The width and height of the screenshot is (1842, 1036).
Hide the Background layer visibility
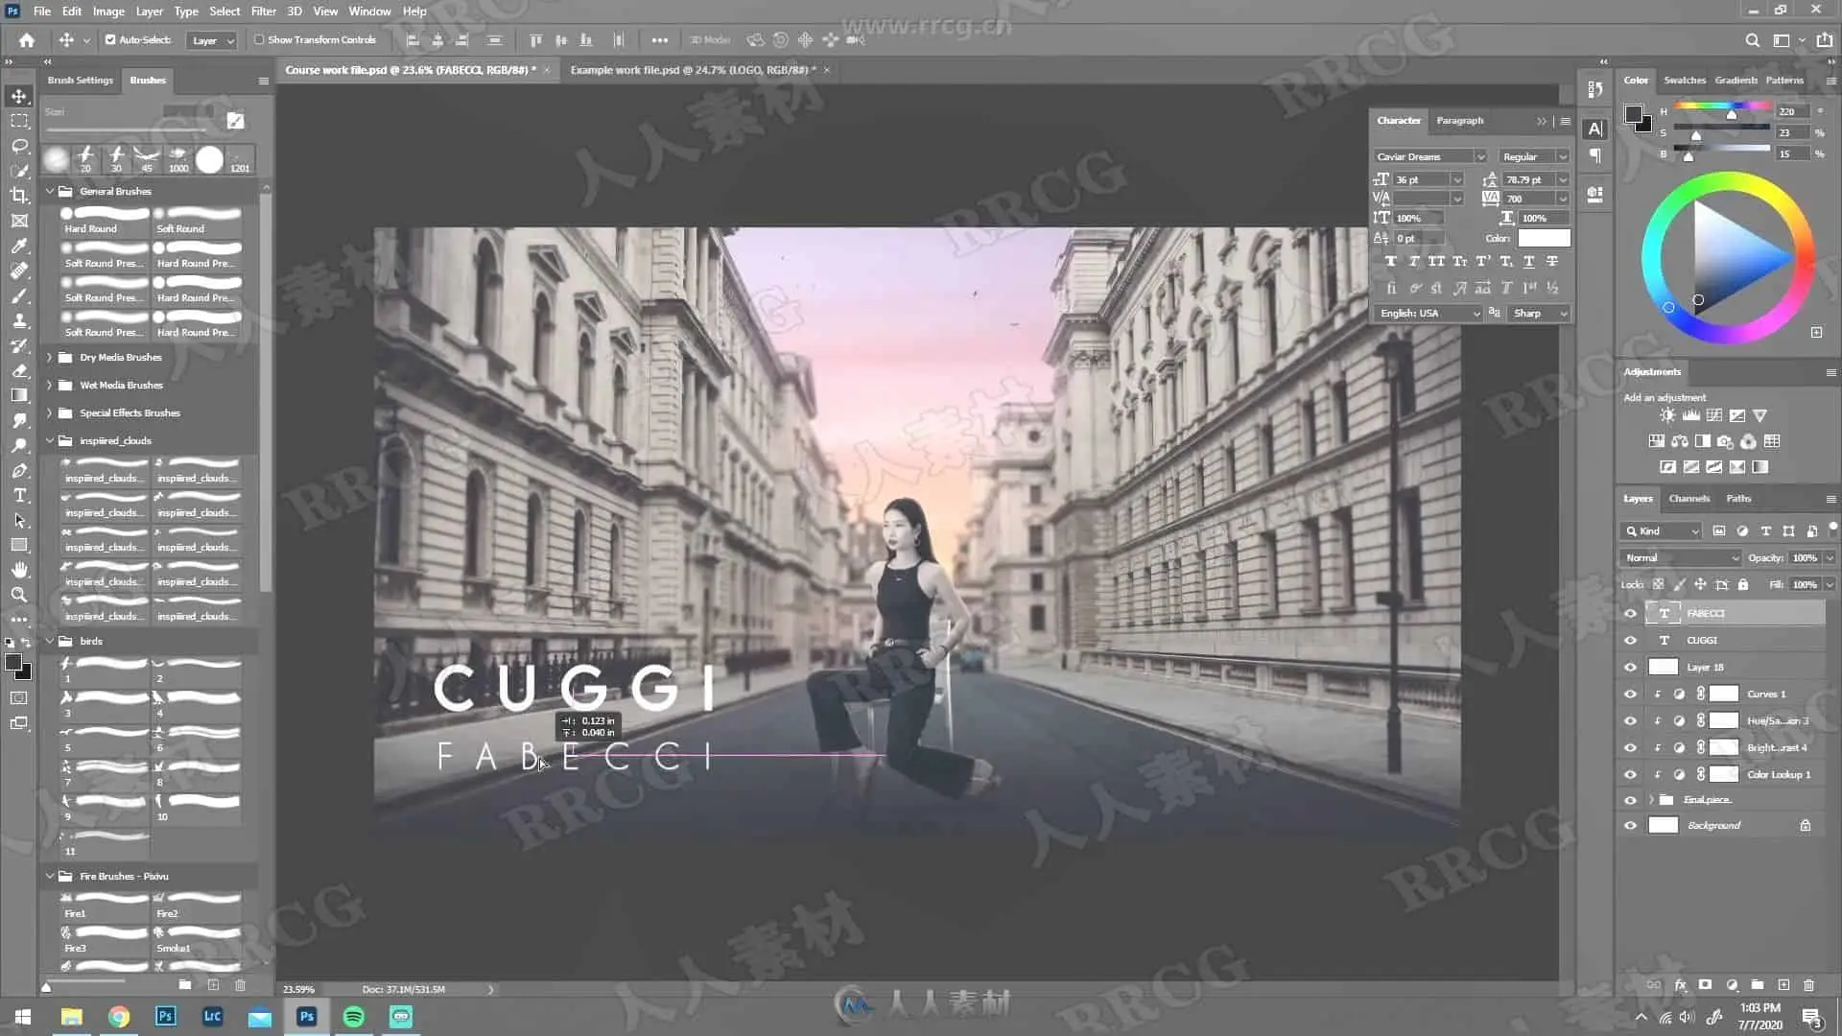[1630, 825]
